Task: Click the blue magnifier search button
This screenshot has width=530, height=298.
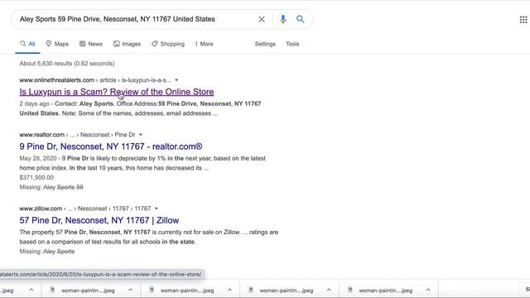Action: [300, 19]
